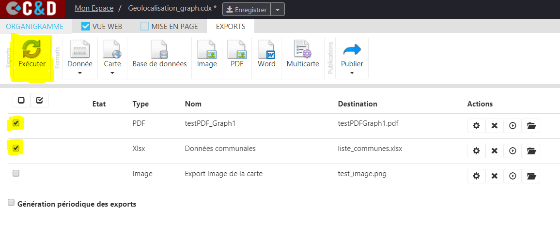The height and width of the screenshot is (225, 560).
Task: Choose the Image export format icon
Action: coord(207,49)
